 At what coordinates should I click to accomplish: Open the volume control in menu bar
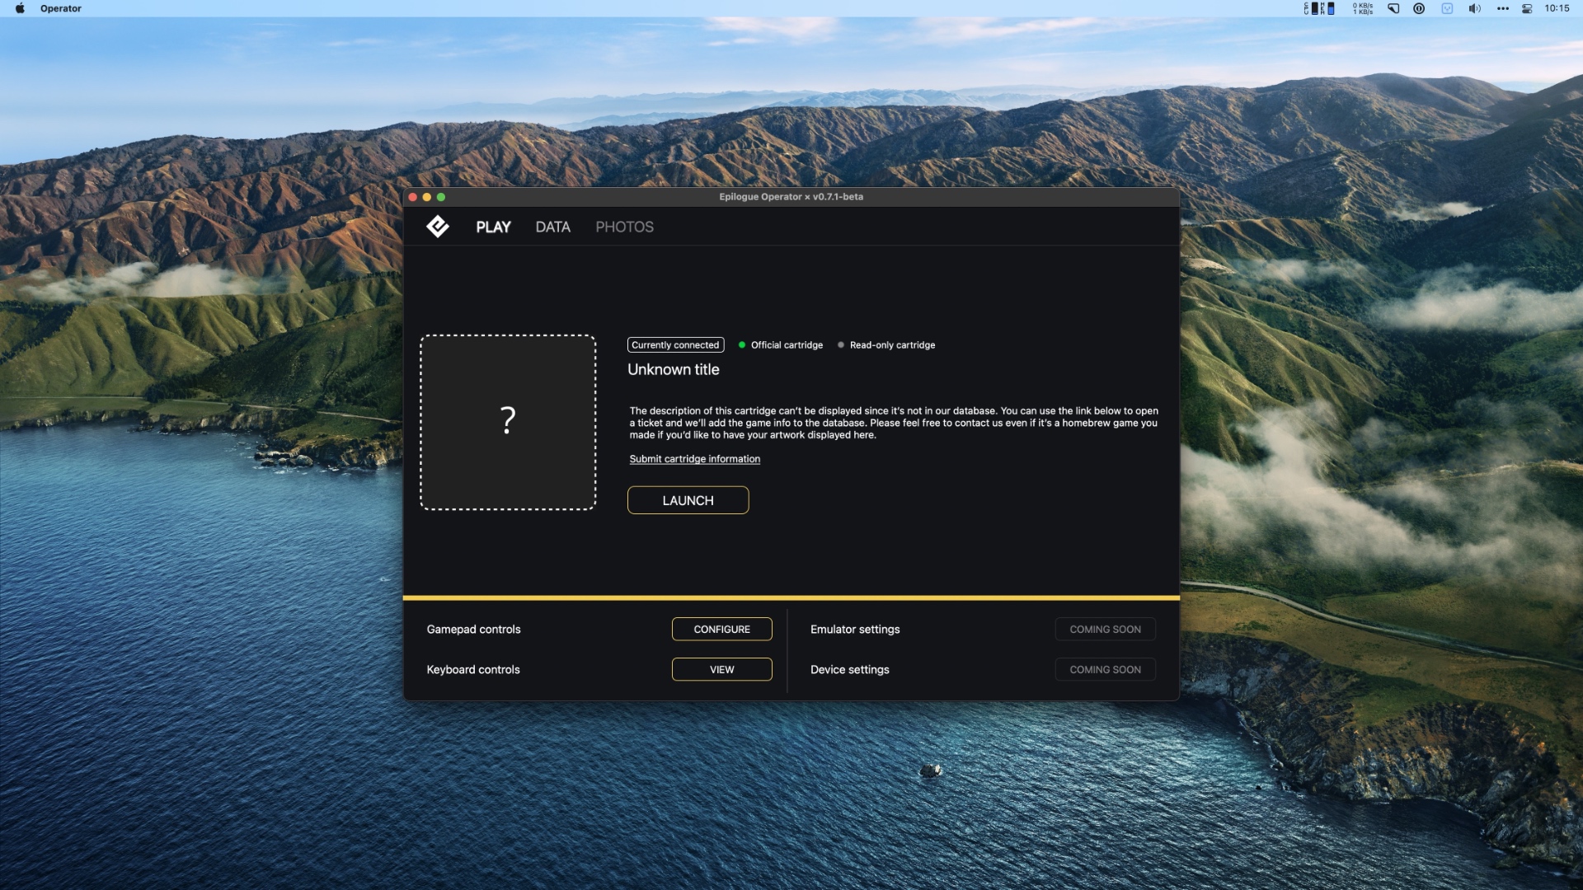click(x=1474, y=8)
